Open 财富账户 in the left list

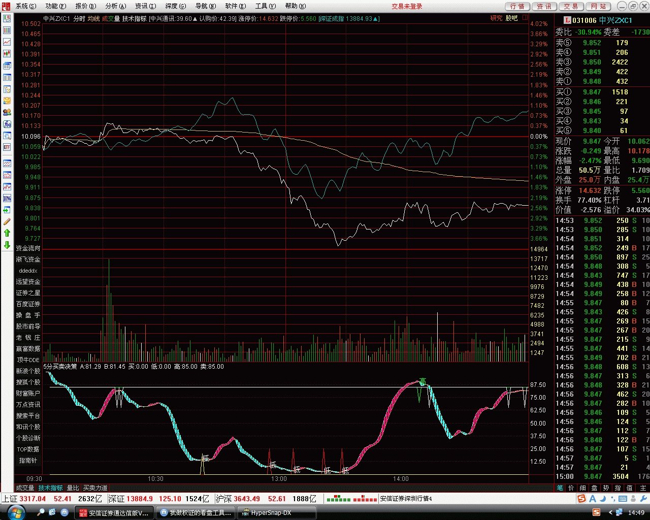tap(28, 394)
